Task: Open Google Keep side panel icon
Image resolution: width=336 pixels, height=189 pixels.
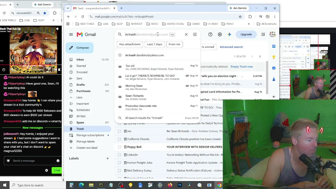Action: click(x=274, y=57)
